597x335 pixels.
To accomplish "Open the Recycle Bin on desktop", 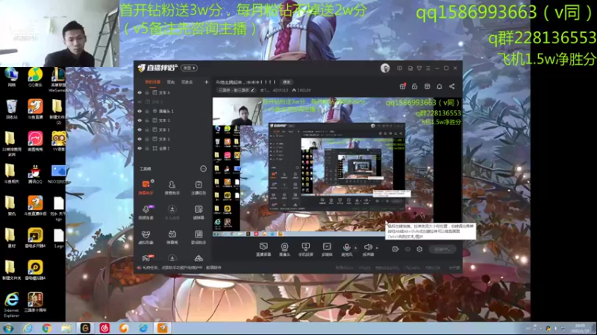I will pos(11,109).
